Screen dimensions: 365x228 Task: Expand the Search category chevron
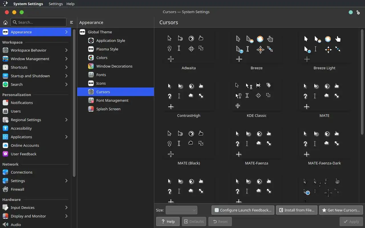66,84
